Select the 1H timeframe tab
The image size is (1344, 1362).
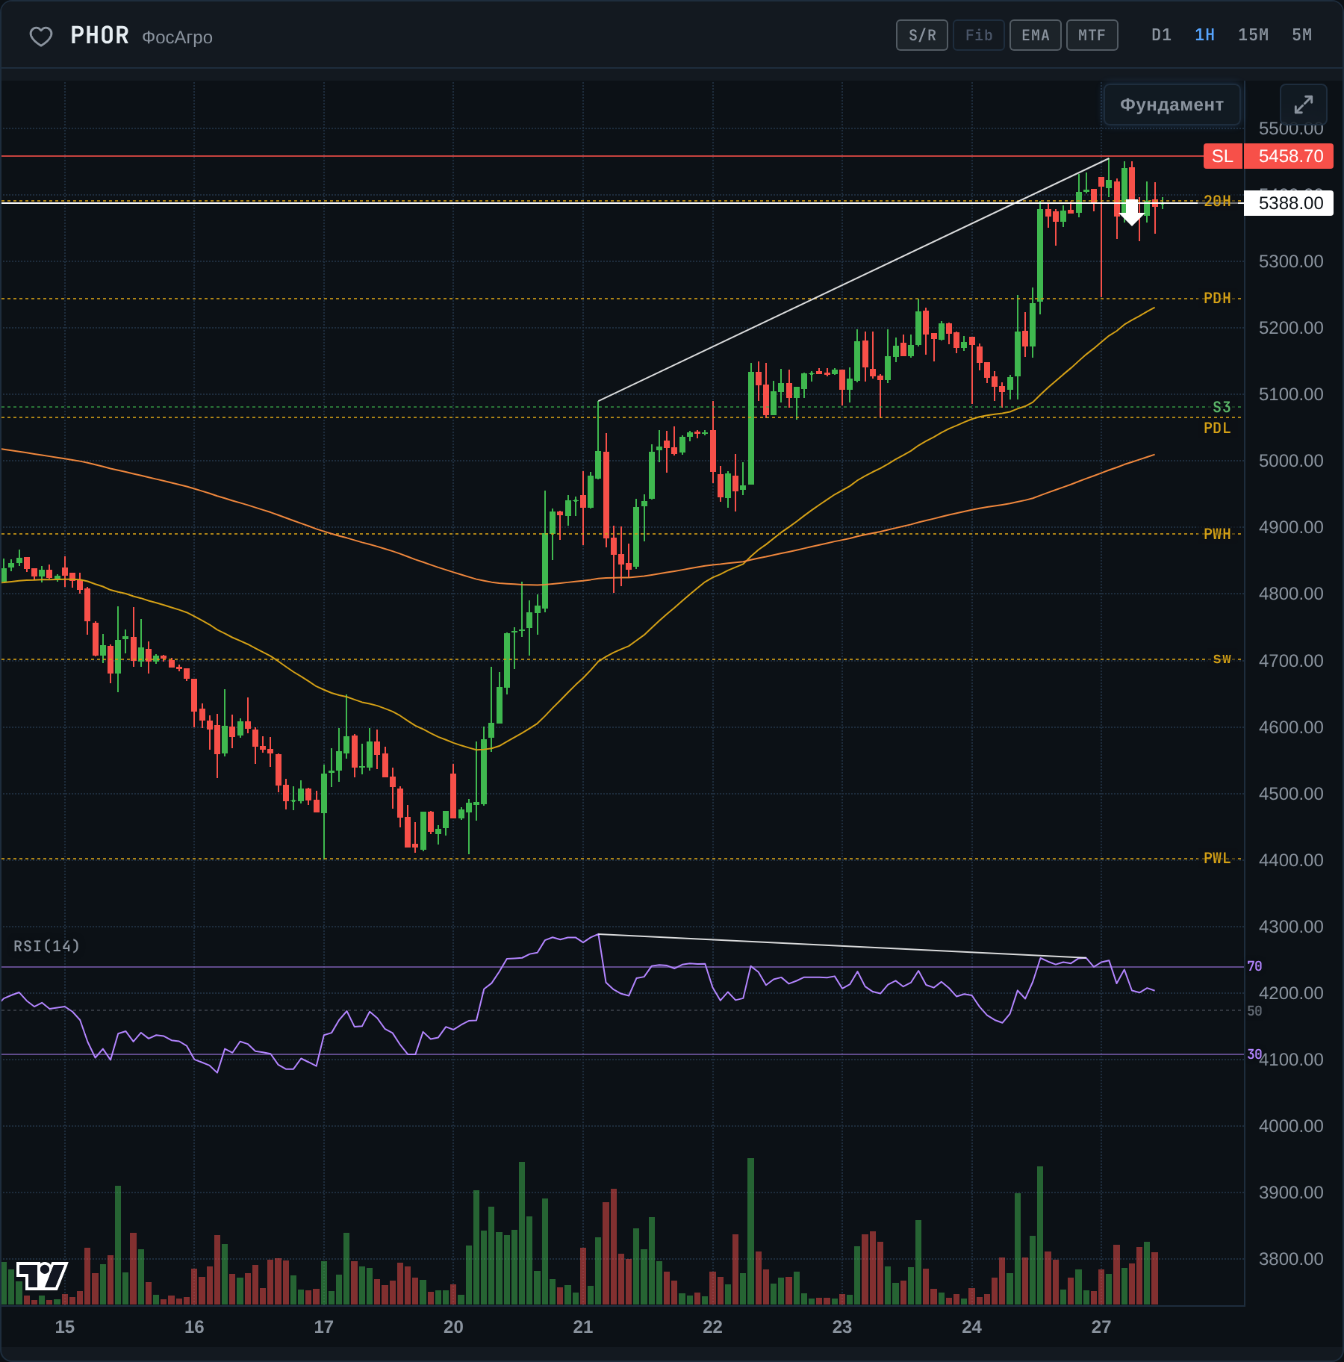pos(1204,35)
